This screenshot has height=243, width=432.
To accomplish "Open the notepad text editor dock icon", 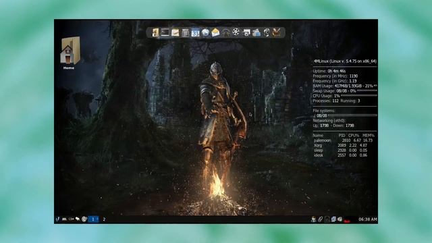I will (x=175, y=32).
